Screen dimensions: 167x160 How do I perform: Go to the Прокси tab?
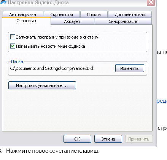pos(94,15)
